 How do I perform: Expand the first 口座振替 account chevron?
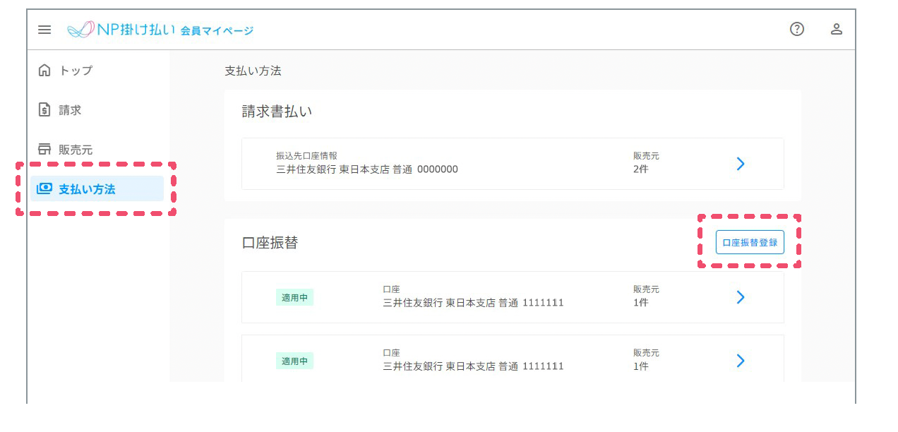[740, 297]
